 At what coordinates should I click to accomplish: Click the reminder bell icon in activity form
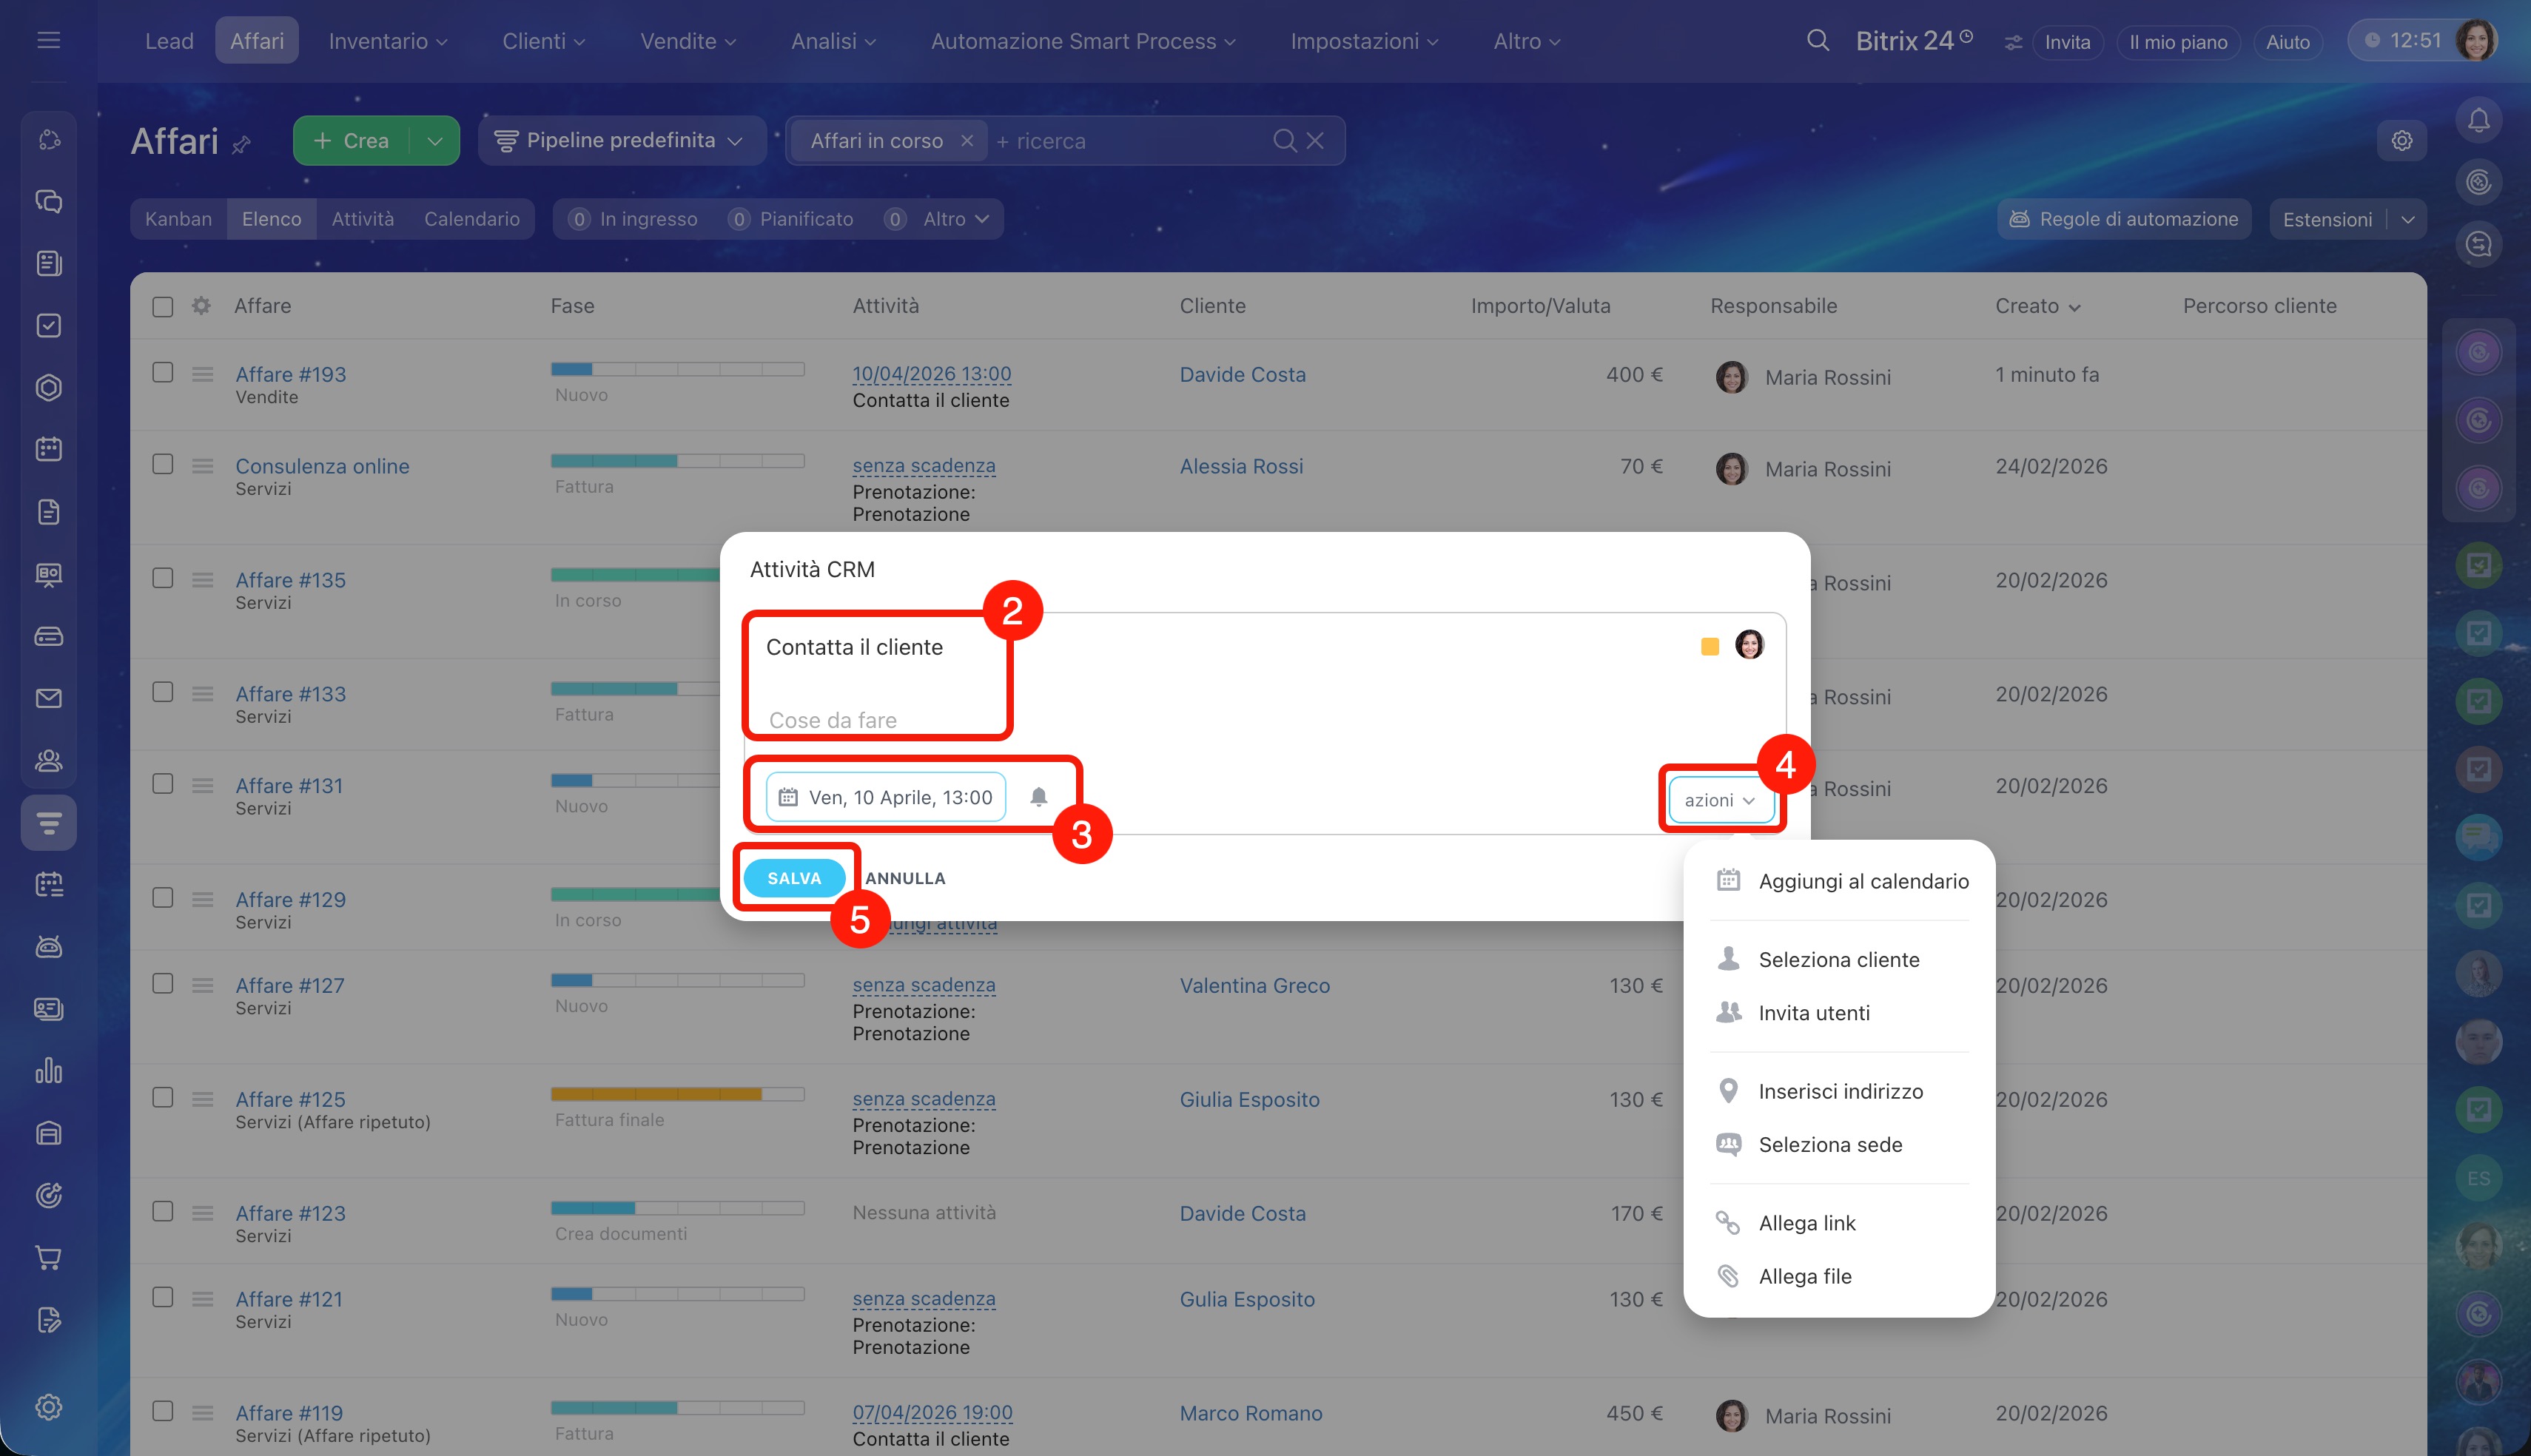point(1038,797)
